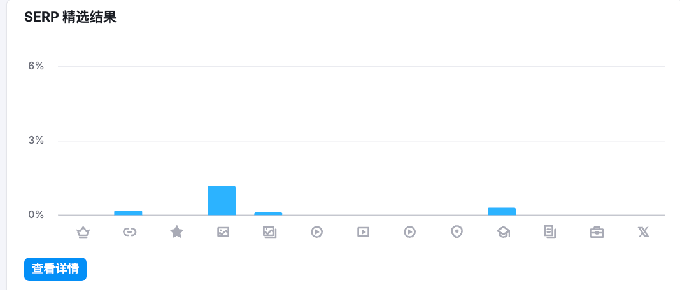Click the blue bar above graduation cap
The width and height of the screenshot is (680, 290).
pos(502,212)
